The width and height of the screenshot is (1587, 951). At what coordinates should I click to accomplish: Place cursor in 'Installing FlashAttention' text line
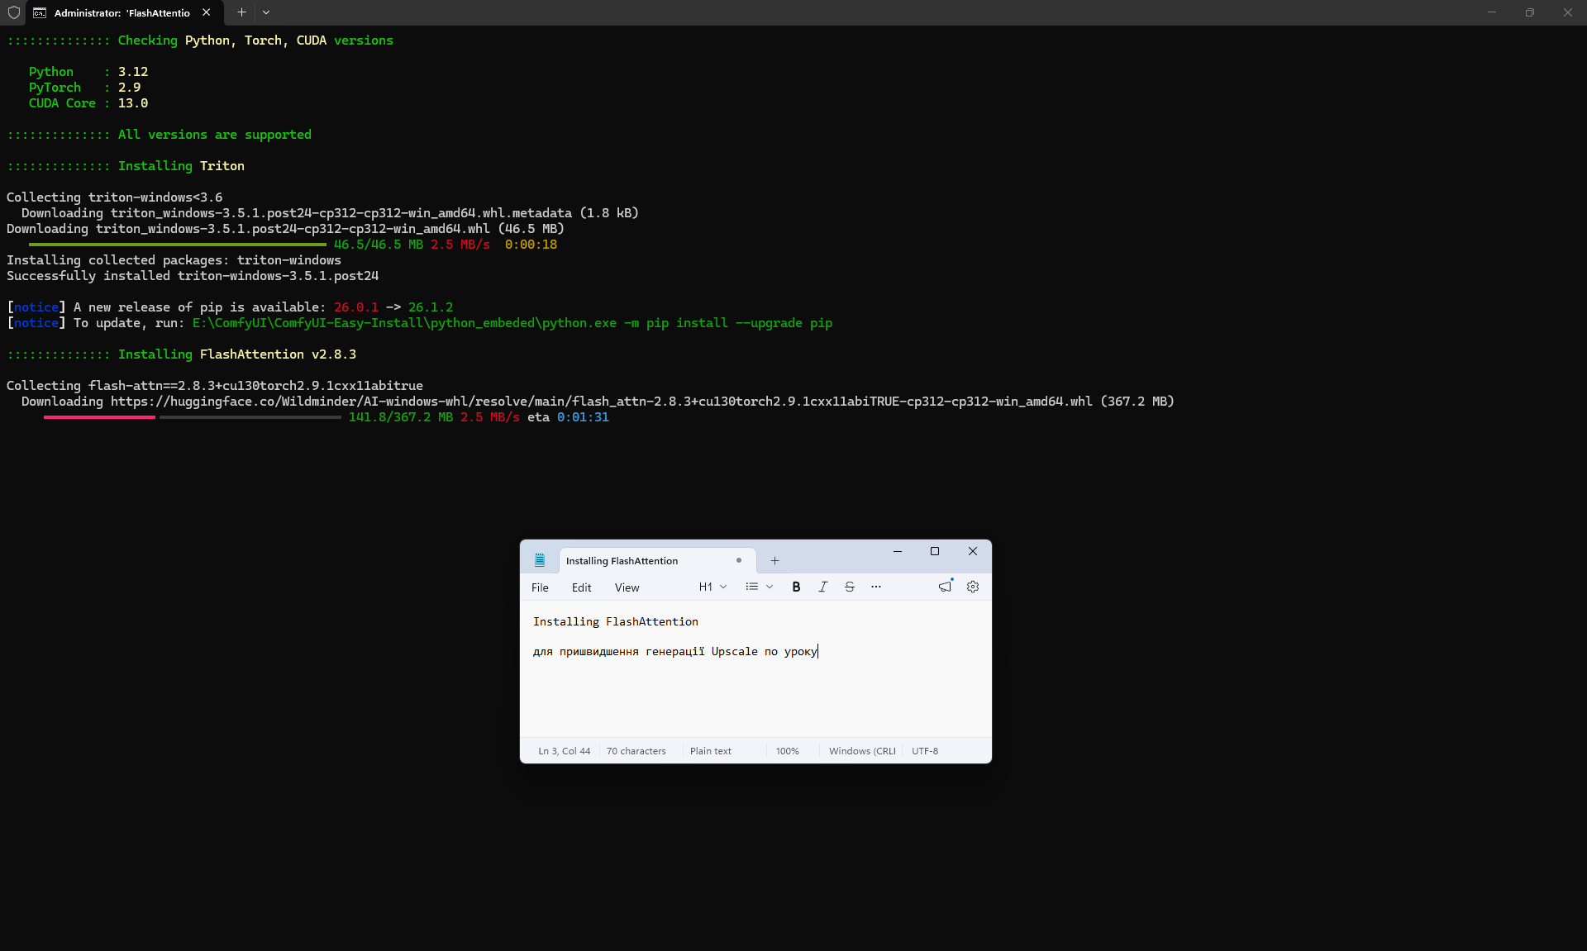click(x=616, y=621)
